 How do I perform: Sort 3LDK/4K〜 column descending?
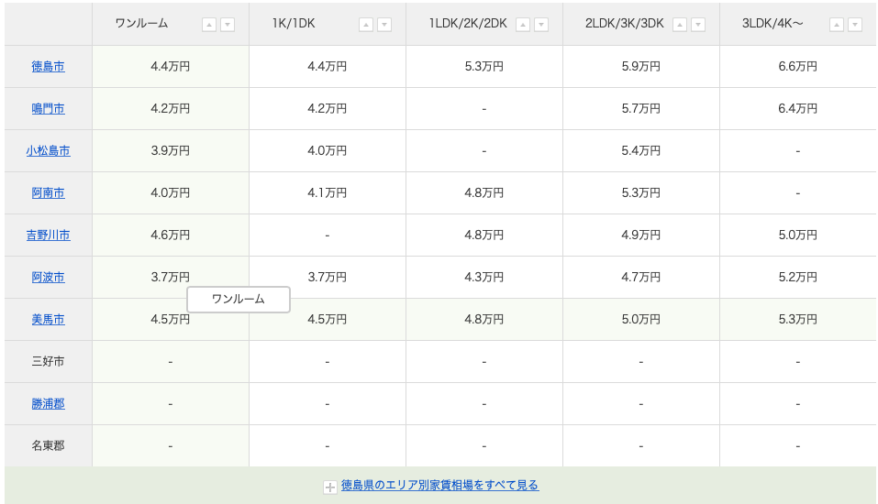coord(854,25)
